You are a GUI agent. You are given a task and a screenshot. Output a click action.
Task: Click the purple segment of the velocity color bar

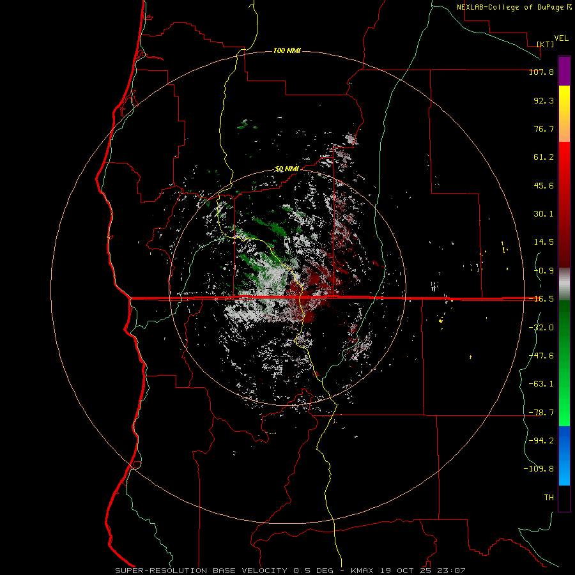coord(564,71)
